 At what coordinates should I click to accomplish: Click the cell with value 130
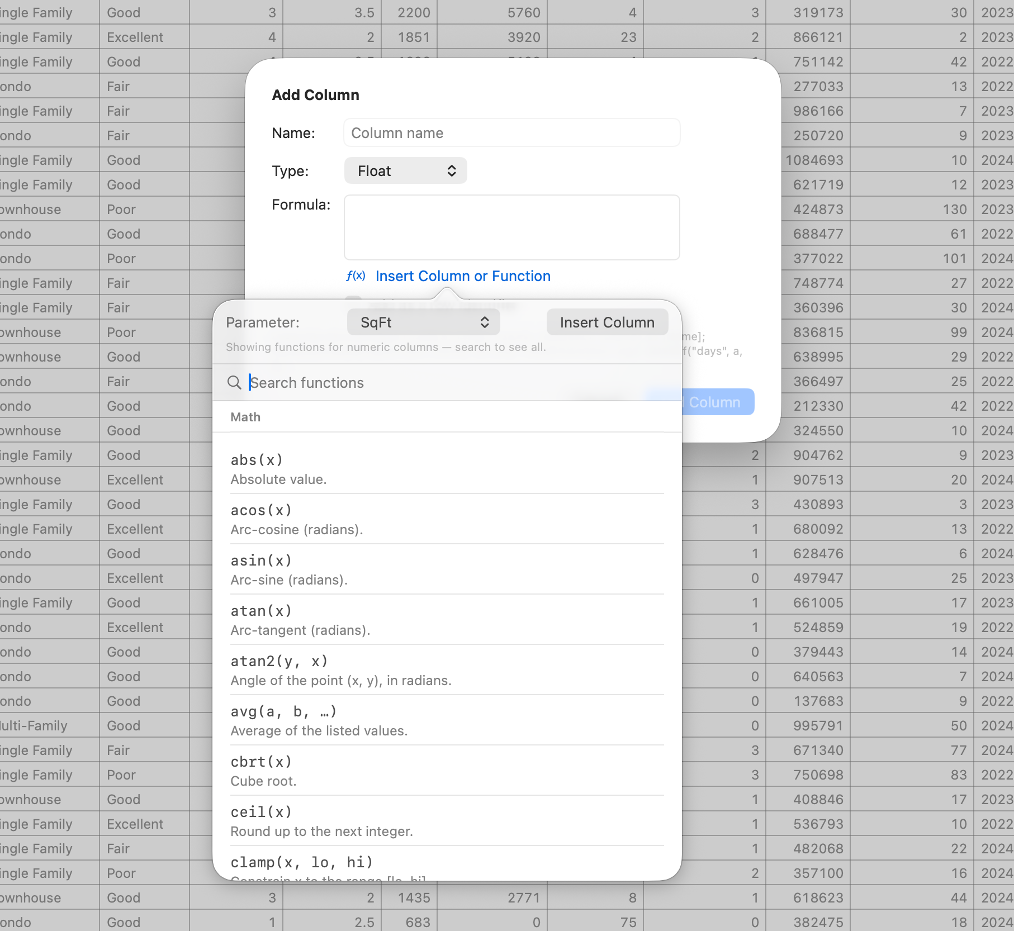912,209
